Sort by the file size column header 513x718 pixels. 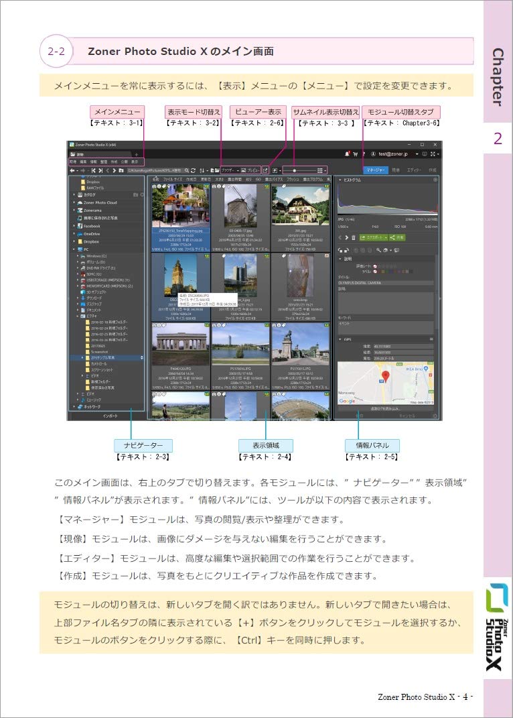pyautogui.click(x=173, y=180)
